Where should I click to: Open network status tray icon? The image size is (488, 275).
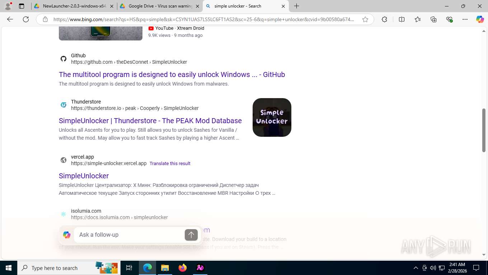(x=442, y=268)
